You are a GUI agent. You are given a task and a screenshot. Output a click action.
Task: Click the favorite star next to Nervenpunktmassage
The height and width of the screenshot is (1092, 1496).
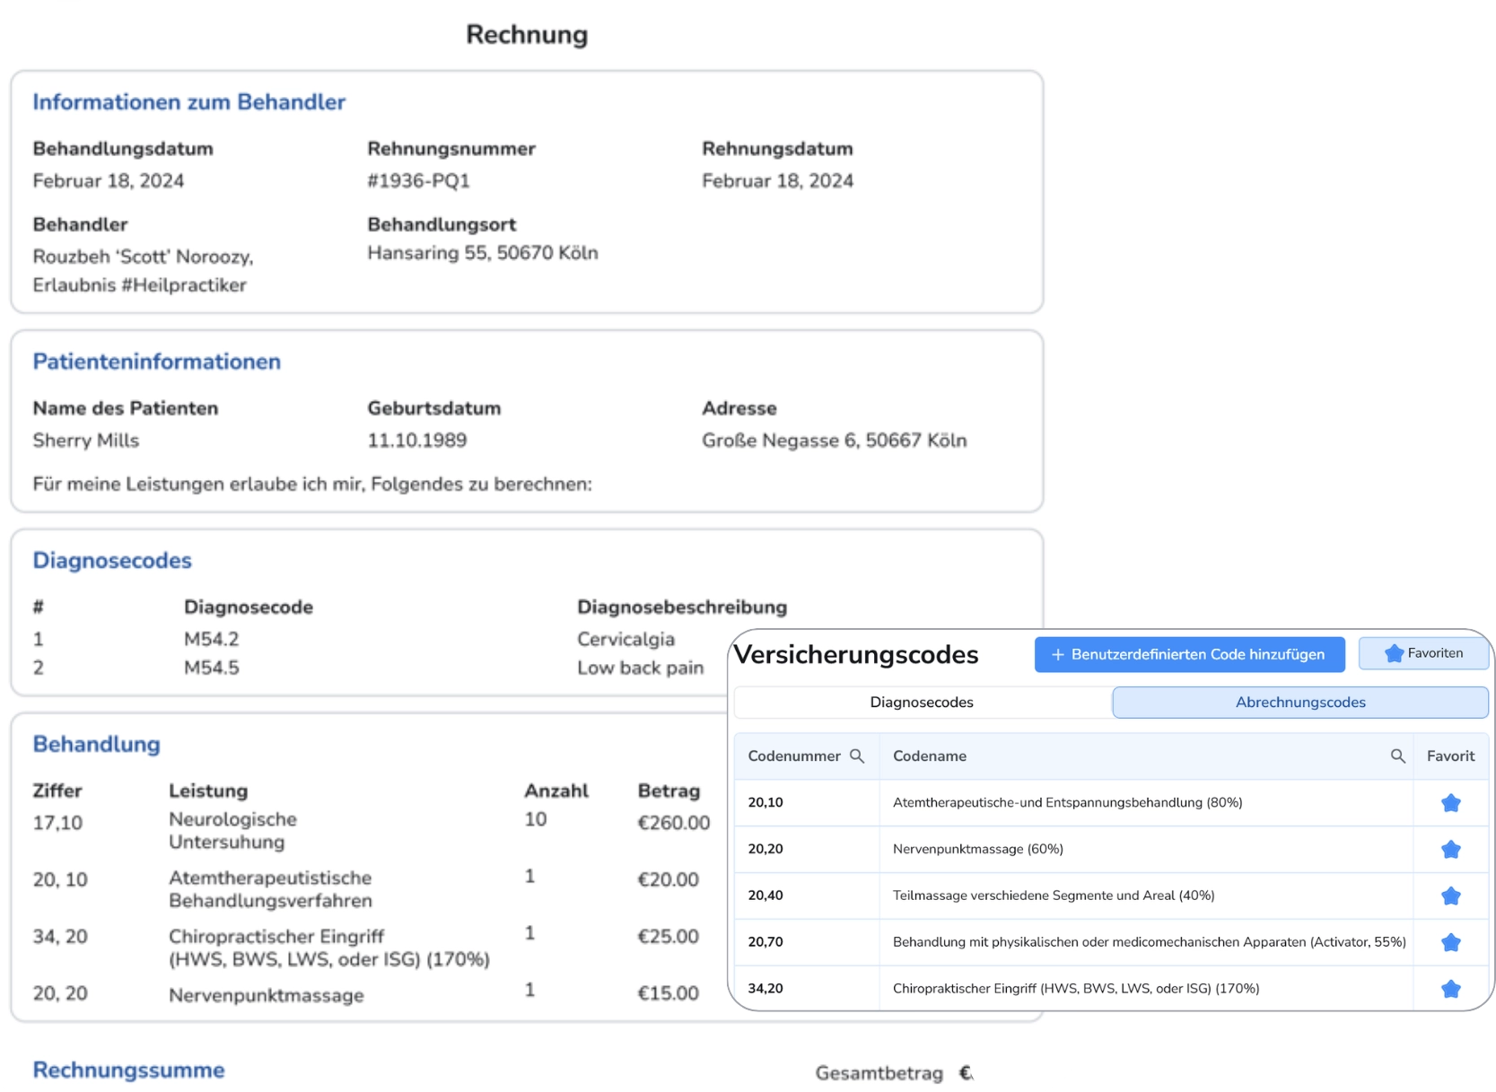click(1450, 850)
